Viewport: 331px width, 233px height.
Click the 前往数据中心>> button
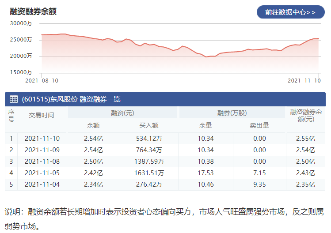tap(290, 12)
